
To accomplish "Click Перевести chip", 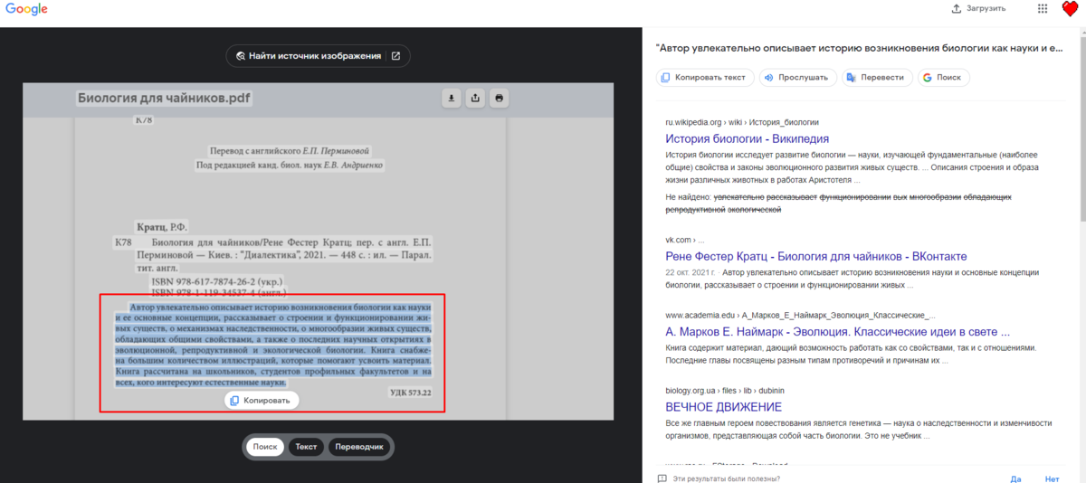I will [x=876, y=78].
